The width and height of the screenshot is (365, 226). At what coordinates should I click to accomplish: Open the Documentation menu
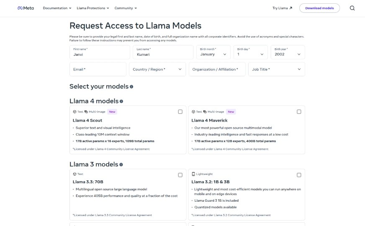click(57, 8)
